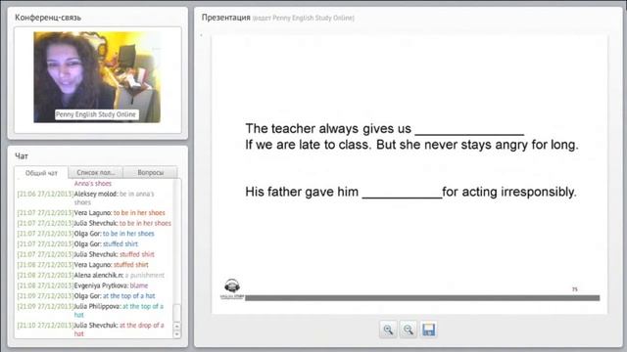Screen dimensions: 627x352
Task: Click the 'ведет Penny English Study Online' subtitle
Action: point(304,18)
